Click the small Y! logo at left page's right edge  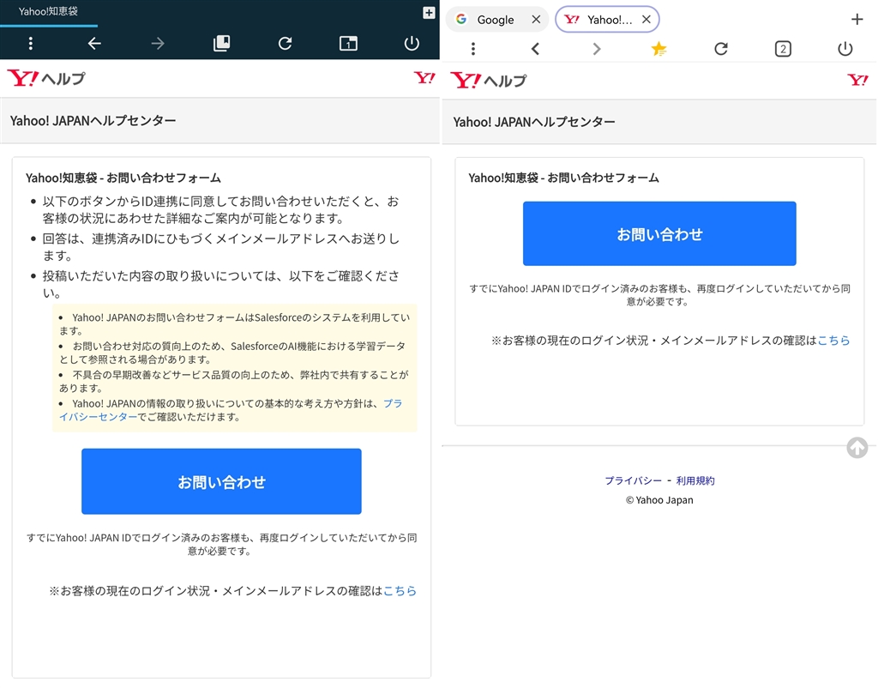coord(424,77)
